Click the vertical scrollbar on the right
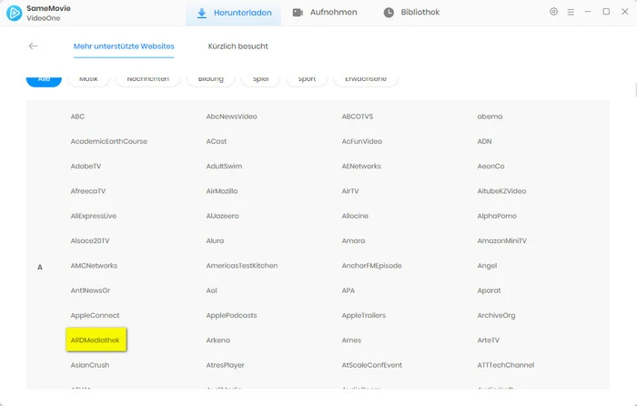637x406 pixels. pos(633,91)
